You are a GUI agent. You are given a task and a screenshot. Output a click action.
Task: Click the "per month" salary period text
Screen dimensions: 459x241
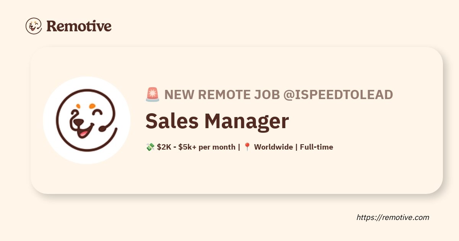[217, 147]
